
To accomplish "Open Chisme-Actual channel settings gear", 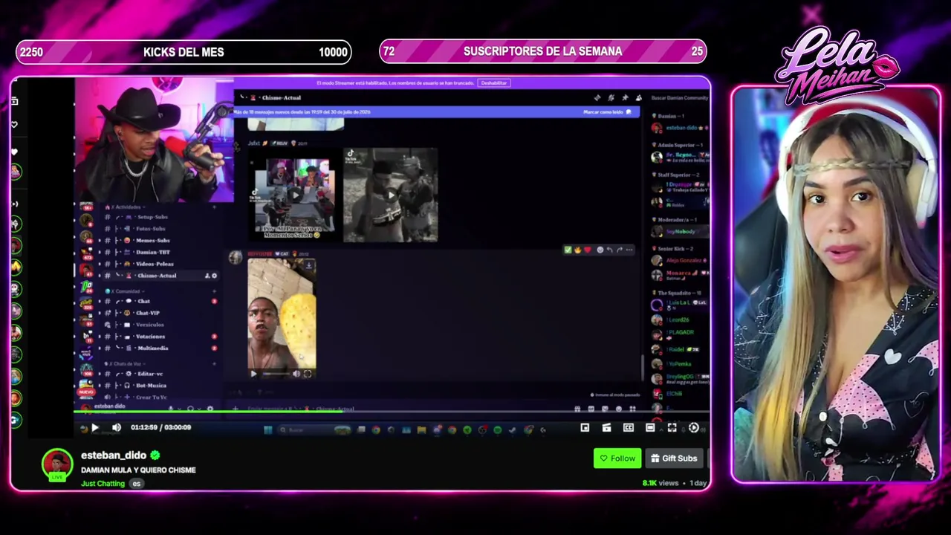I will pyautogui.click(x=215, y=276).
